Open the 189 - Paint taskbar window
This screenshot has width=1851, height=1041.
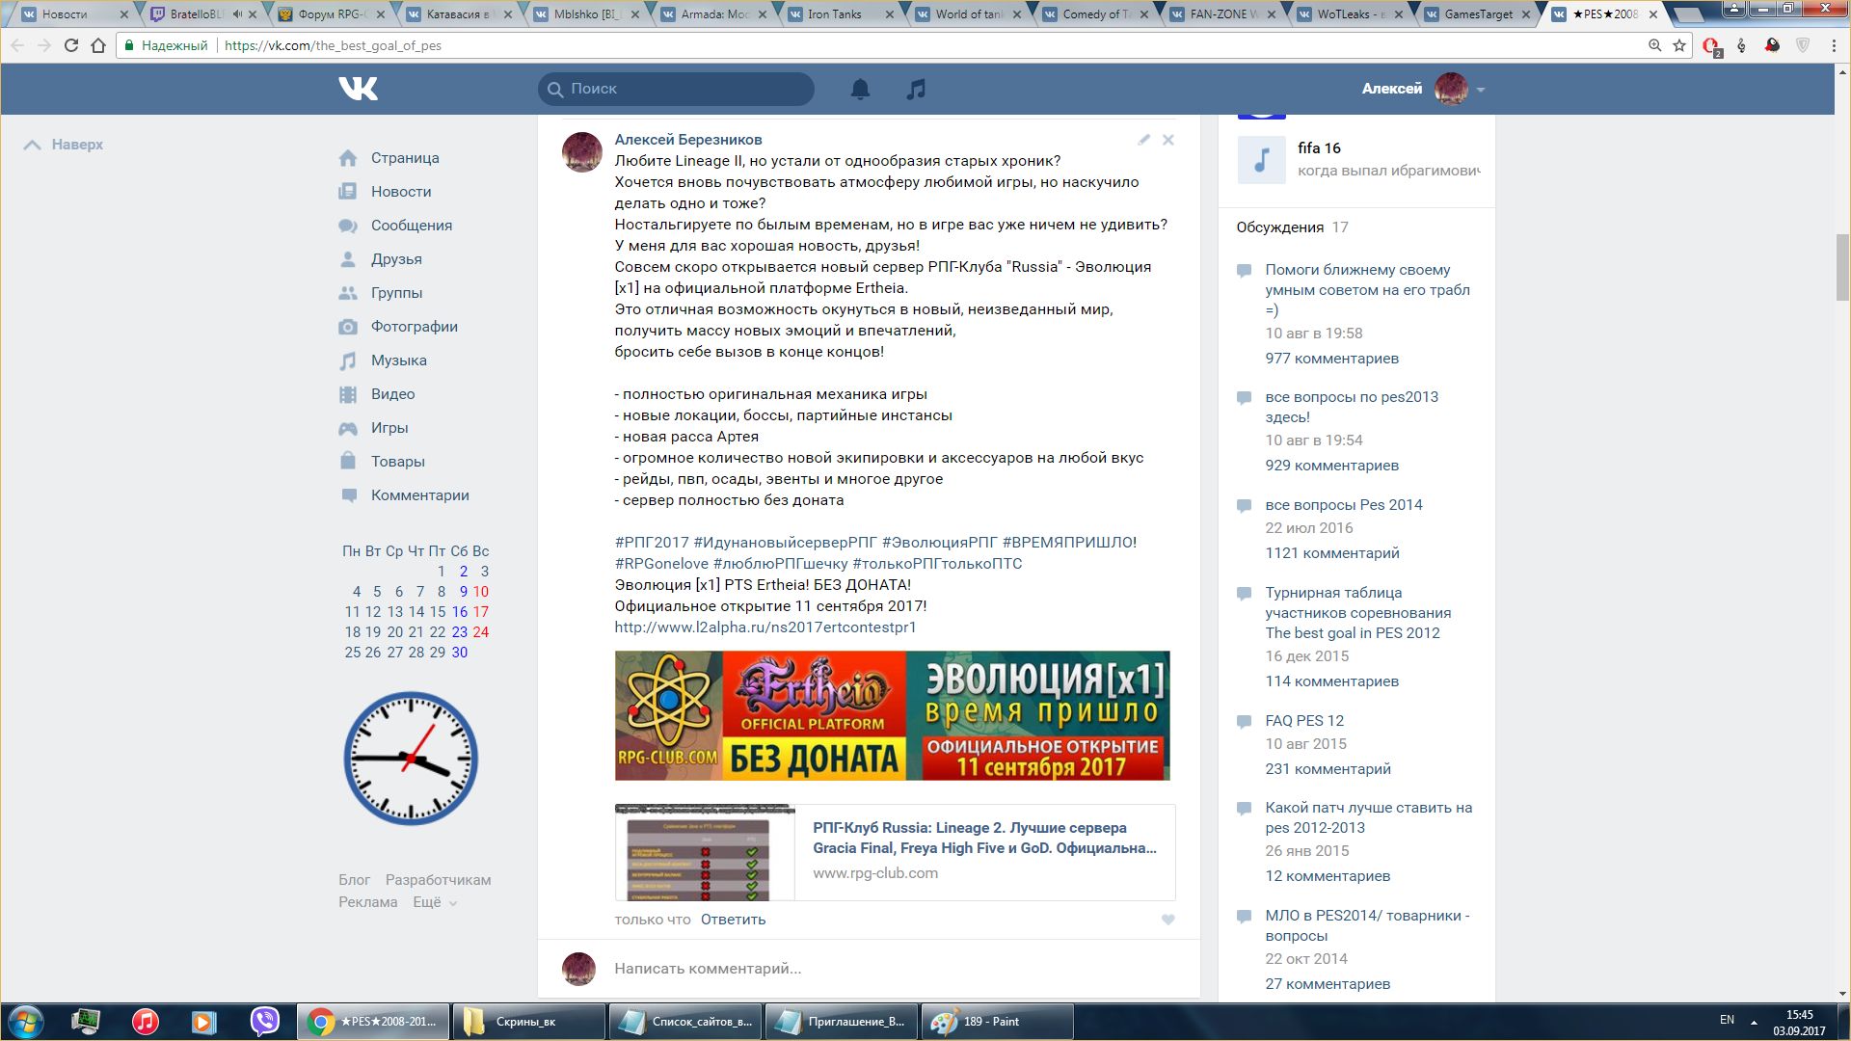(997, 1021)
